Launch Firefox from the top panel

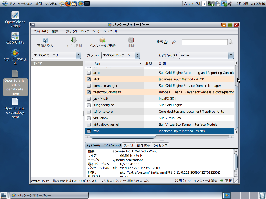68,4
